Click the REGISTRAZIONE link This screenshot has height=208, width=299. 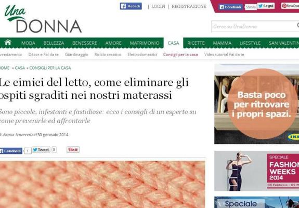coord(189,6)
